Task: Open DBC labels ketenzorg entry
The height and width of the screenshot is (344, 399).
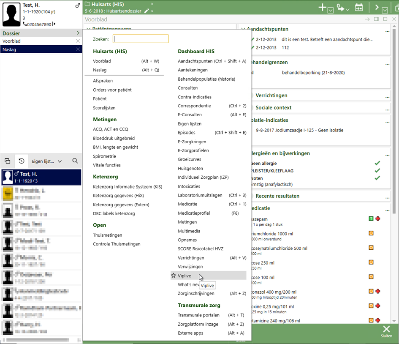Action: click(x=114, y=213)
